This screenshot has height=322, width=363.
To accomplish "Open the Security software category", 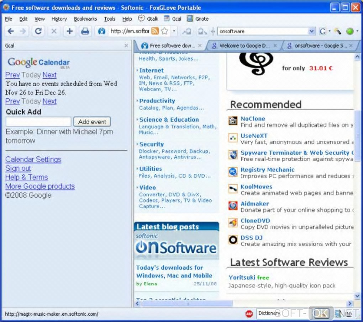I will coord(152,144).
